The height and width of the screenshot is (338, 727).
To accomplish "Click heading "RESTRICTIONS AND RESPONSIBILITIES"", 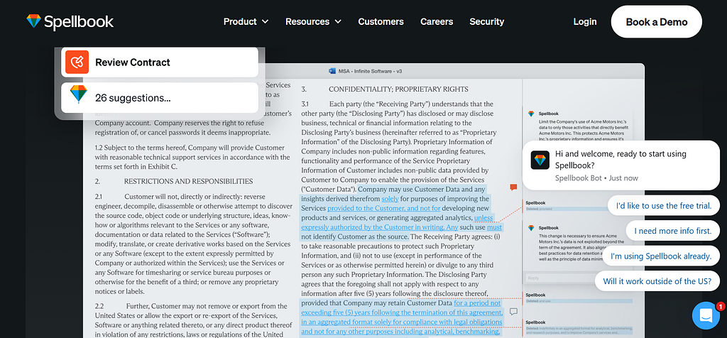I will pyautogui.click(x=188, y=181).
